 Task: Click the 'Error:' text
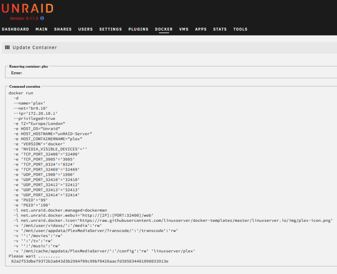click(16, 73)
